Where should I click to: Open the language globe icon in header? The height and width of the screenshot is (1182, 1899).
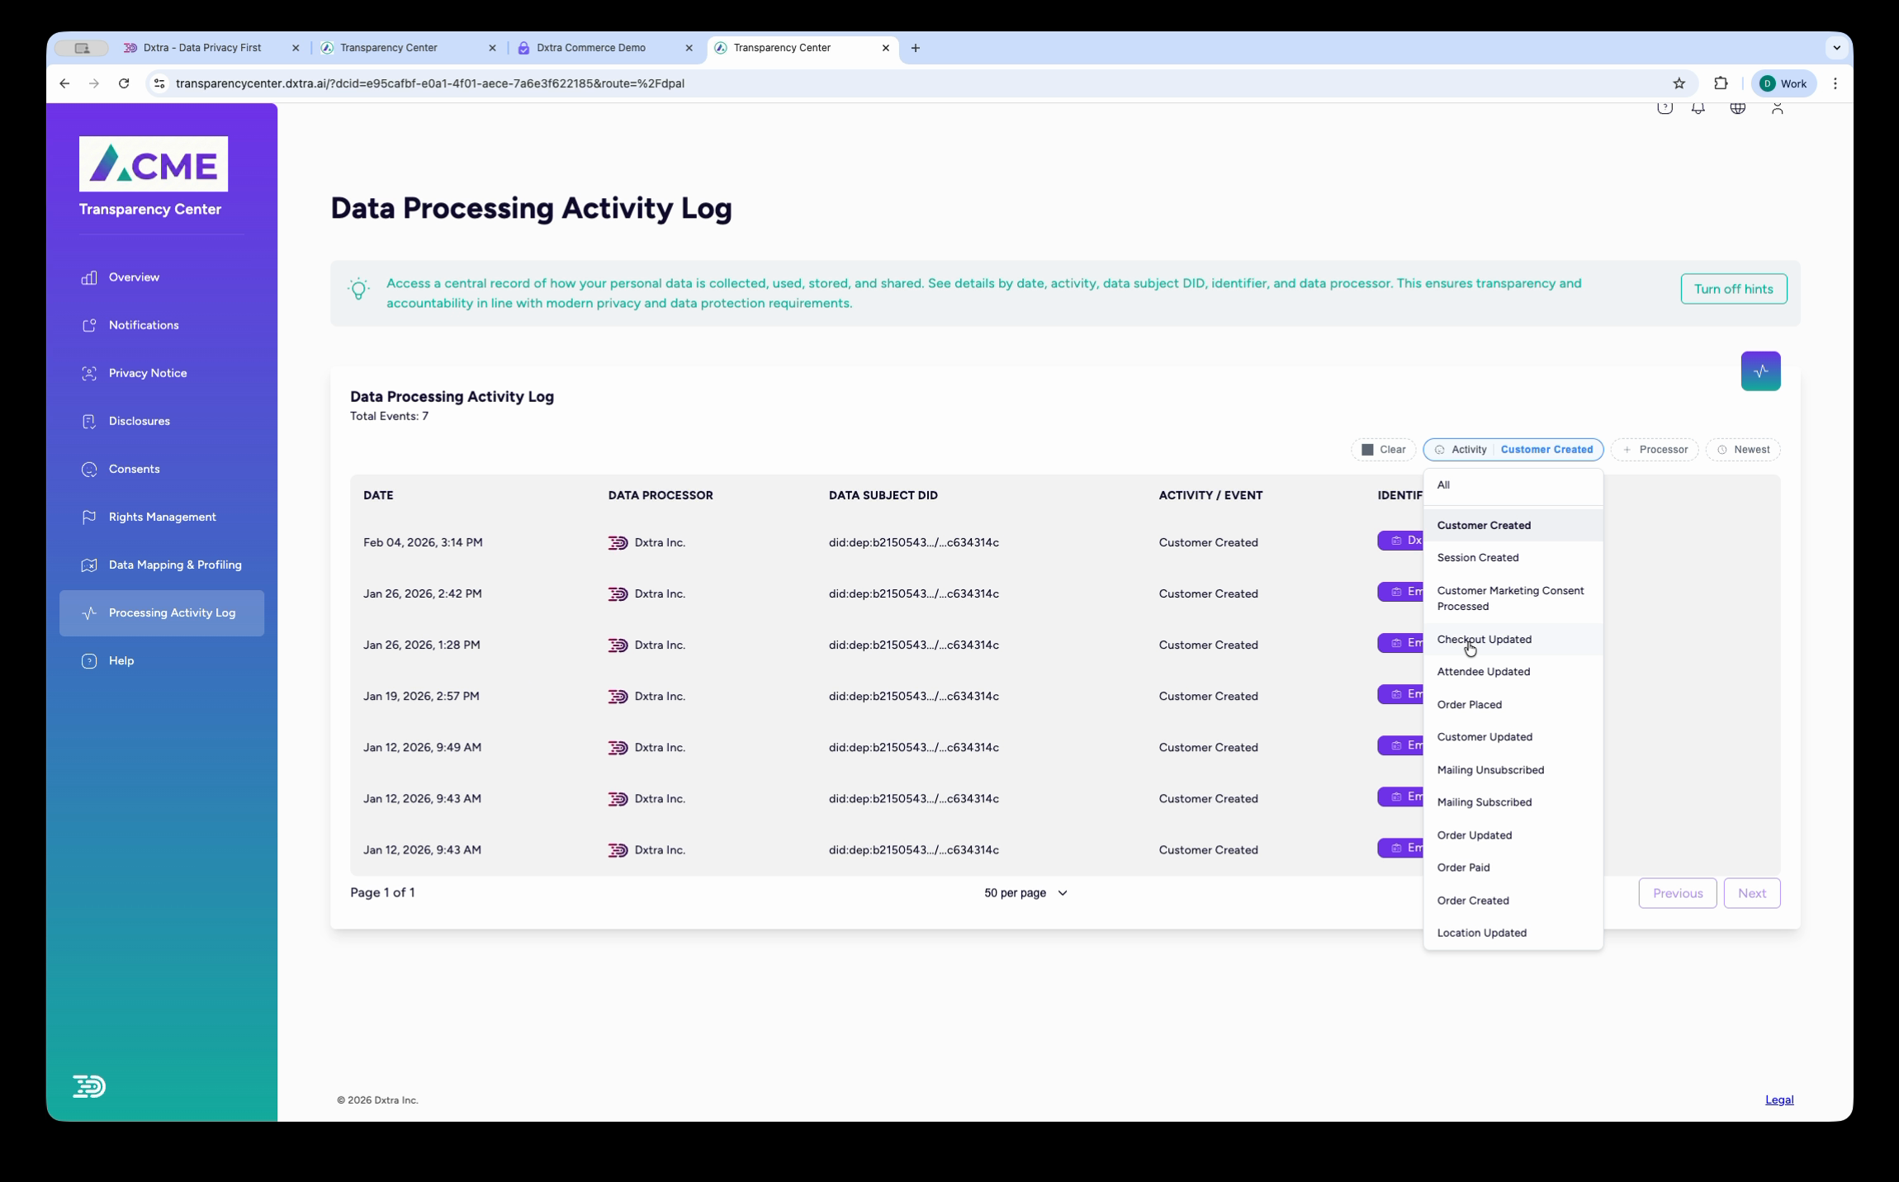(1736, 107)
